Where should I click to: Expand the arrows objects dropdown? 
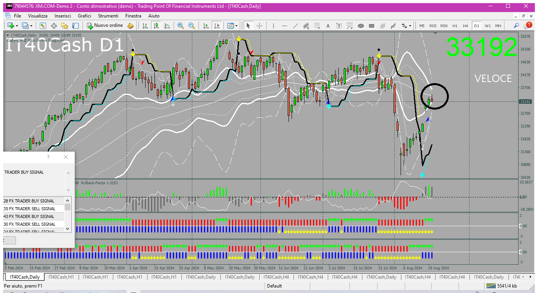(x=410, y=26)
